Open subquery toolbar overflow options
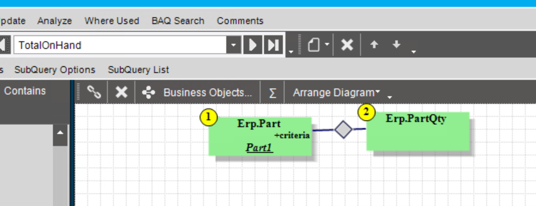This screenshot has height=206, width=536. [x=414, y=51]
